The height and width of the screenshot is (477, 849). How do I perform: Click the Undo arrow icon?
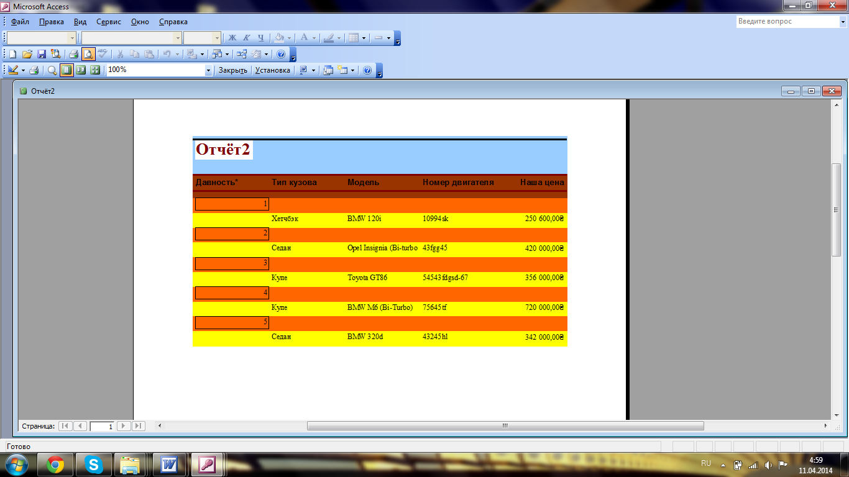pyautogui.click(x=167, y=54)
